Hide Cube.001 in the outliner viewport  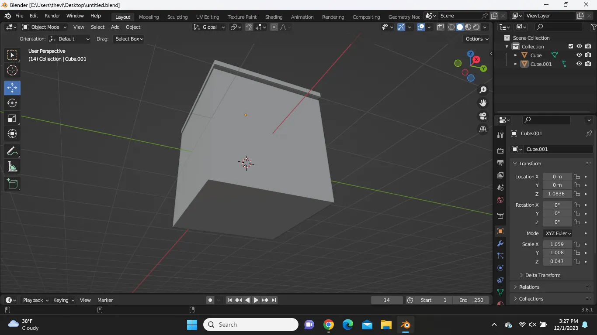click(x=579, y=64)
